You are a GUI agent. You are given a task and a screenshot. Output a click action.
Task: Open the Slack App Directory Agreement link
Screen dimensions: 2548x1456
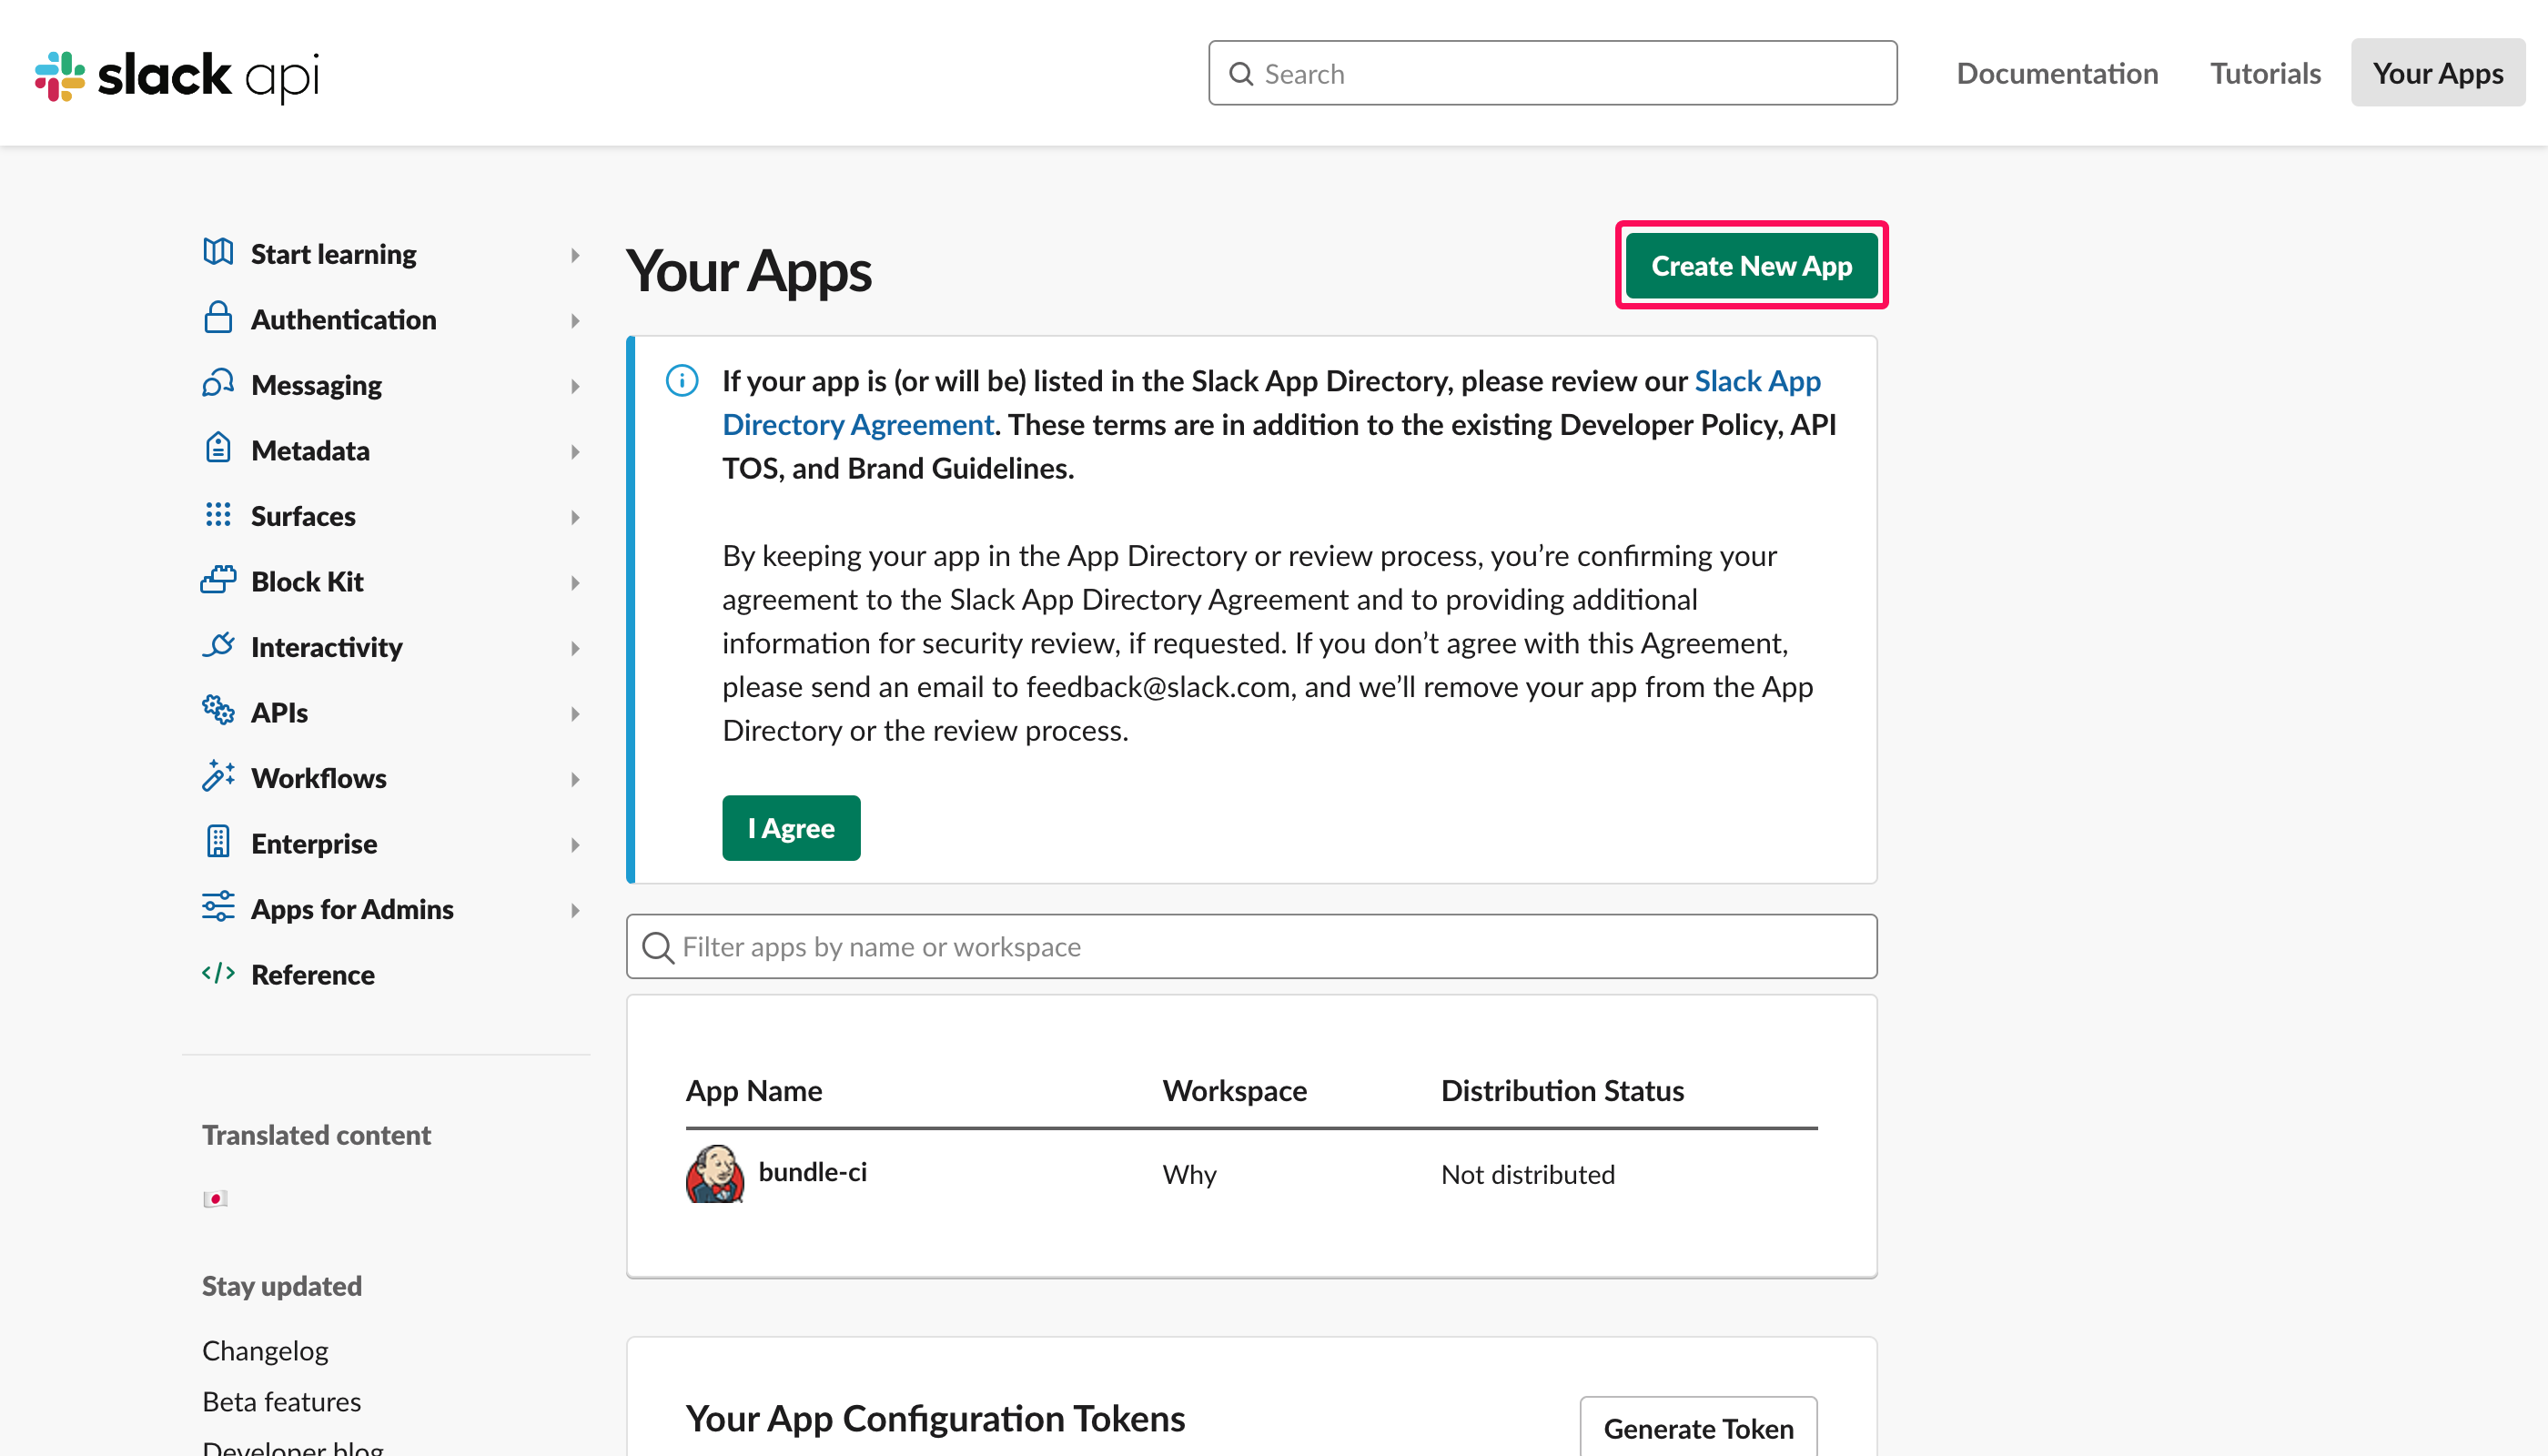(857, 425)
